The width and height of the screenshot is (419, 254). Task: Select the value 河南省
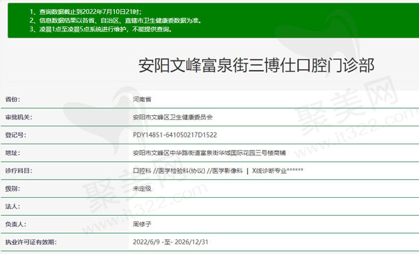pyautogui.click(x=142, y=99)
